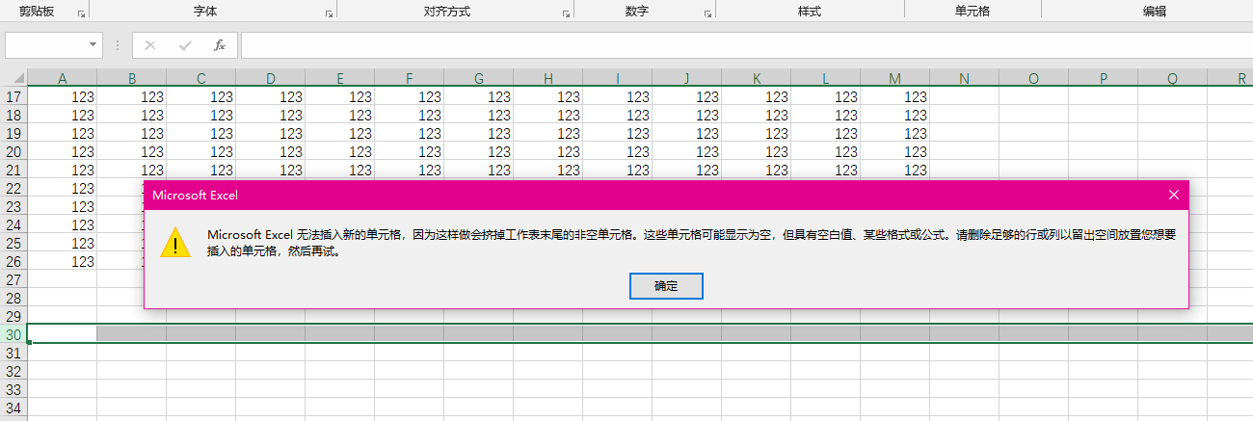Select row 29 header
This screenshot has width=1253, height=421.
13,316
